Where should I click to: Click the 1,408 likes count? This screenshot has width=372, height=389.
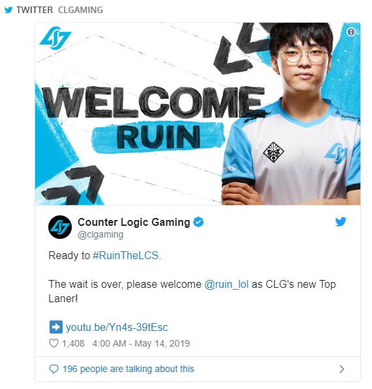pos(73,343)
